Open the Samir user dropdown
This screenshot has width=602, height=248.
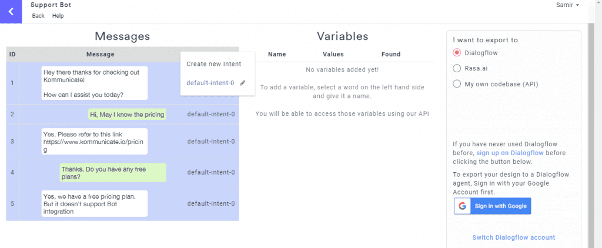tap(567, 5)
